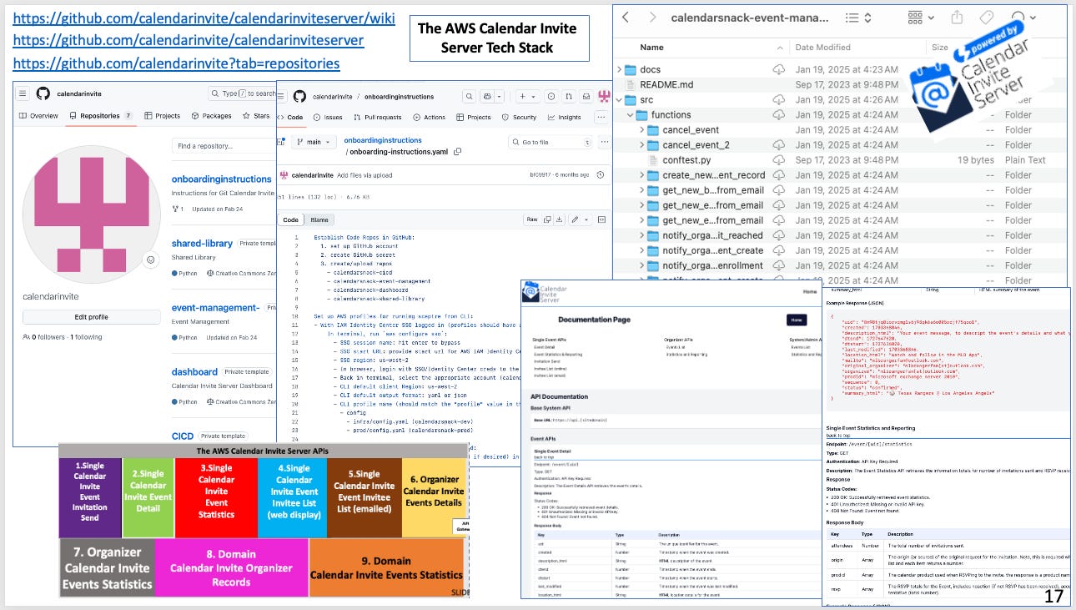Viewport: 1076px width, 610px height.
Task: Open the dashboard repository link
Action: point(194,371)
